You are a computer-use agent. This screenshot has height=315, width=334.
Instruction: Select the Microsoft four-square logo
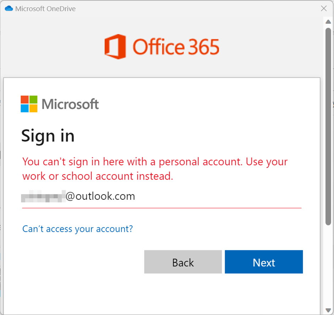tap(30, 104)
